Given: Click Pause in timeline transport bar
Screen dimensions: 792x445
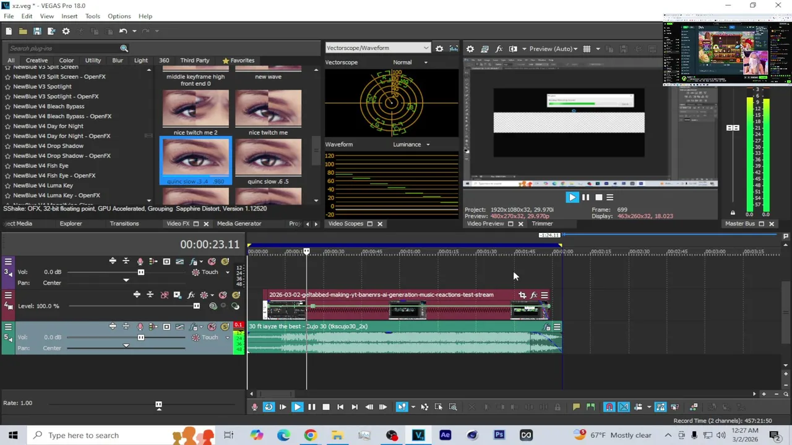Looking at the screenshot, I should 312,407.
